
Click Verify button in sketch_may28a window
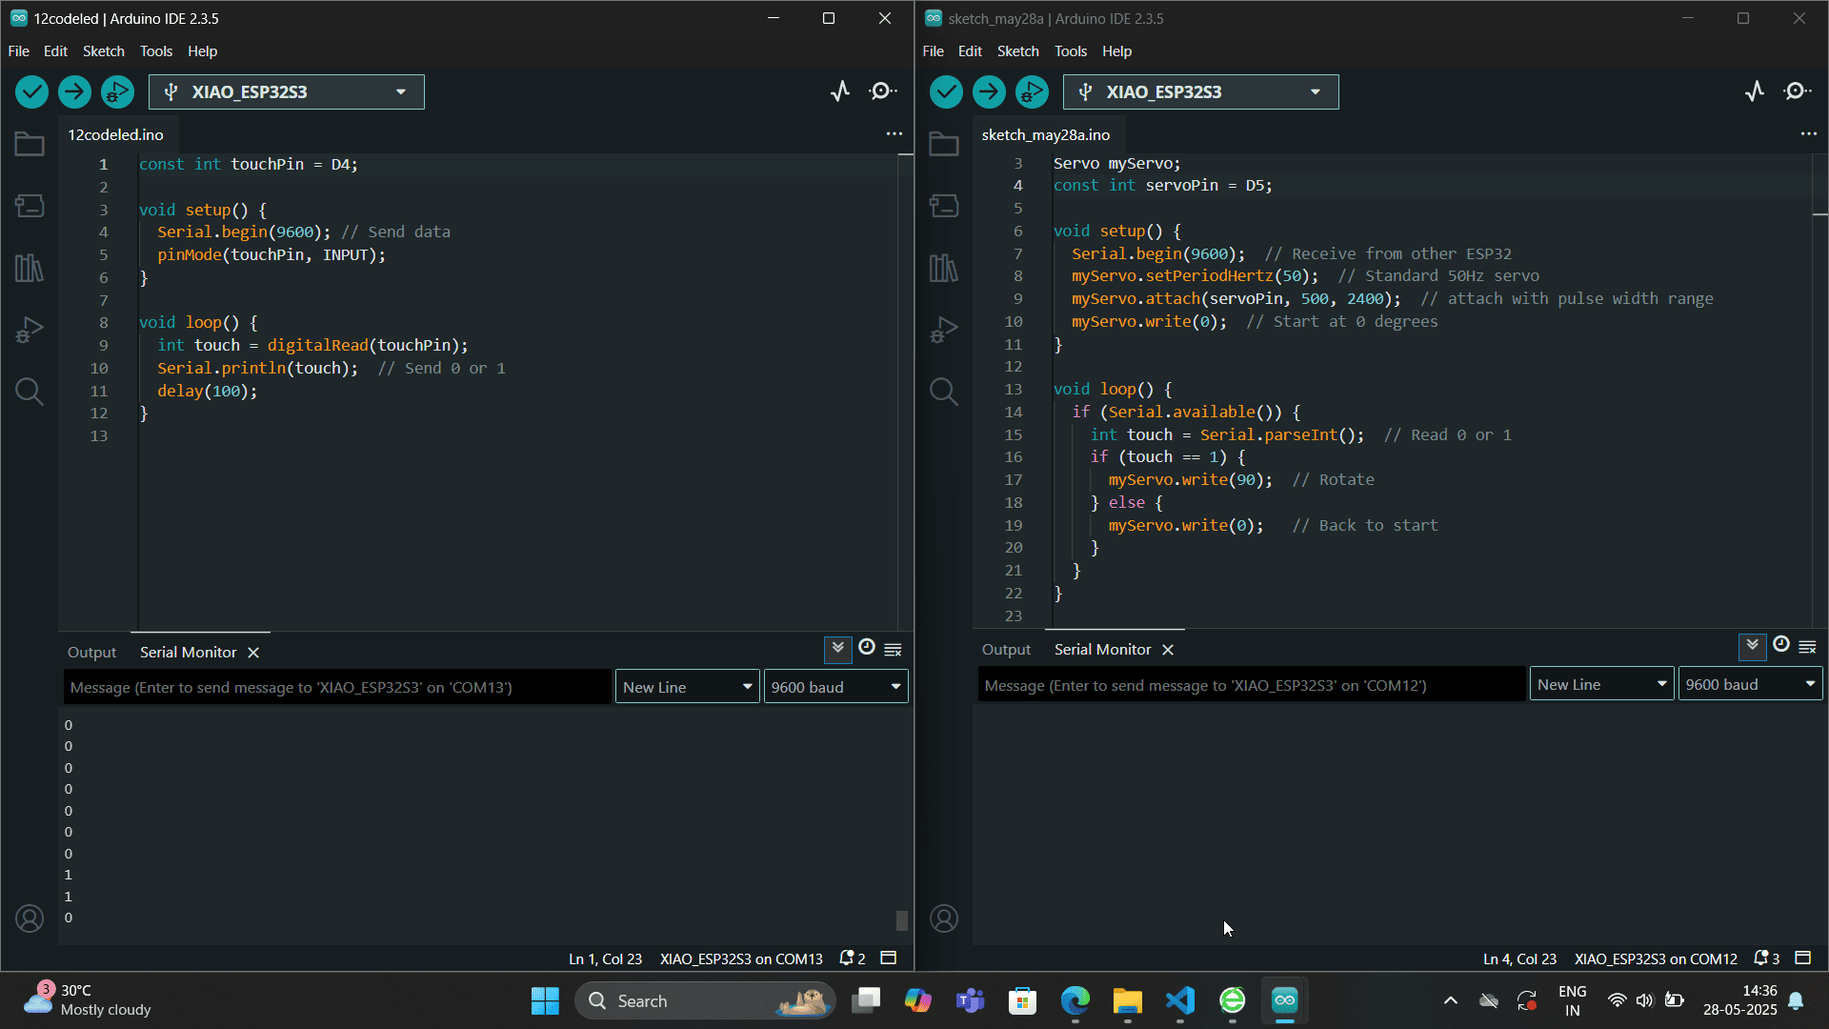[x=946, y=91]
